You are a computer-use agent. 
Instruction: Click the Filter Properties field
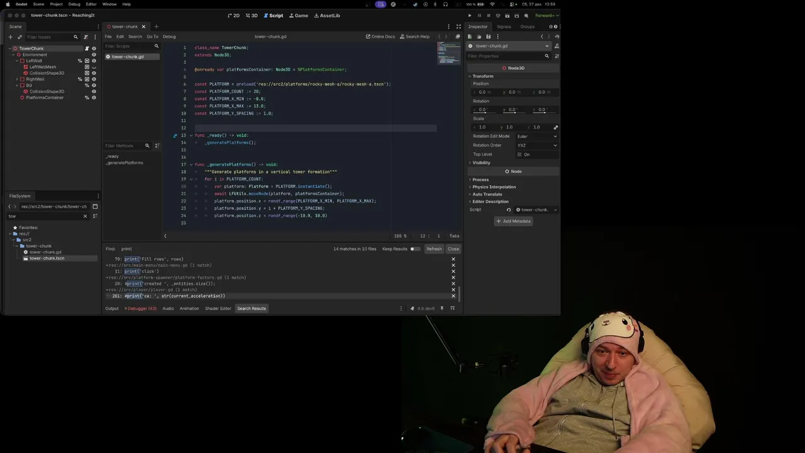coord(509,56)
